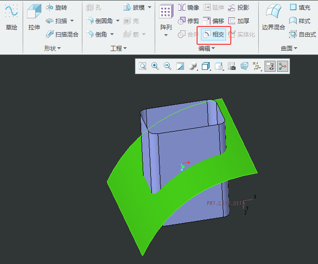Select the 边界混合 (Boundary Blend) tool
This screenshot has height=264, width=318.
[273, 18]
